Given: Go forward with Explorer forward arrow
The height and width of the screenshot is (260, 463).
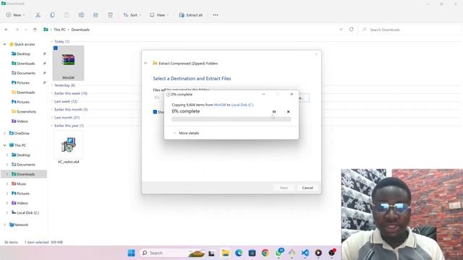Looking at the screenshot, I should pos(17,30).
